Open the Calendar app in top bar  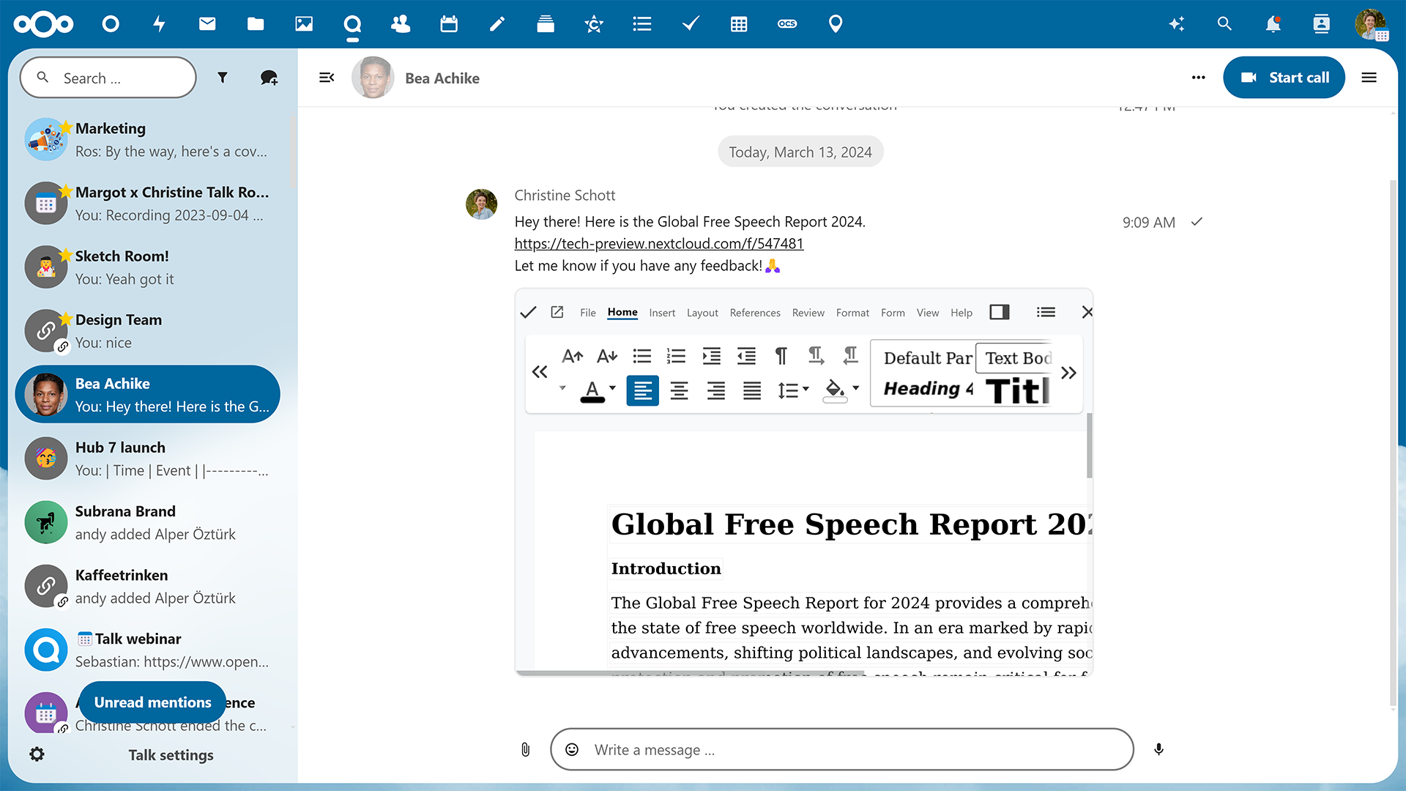coord(449,24)
